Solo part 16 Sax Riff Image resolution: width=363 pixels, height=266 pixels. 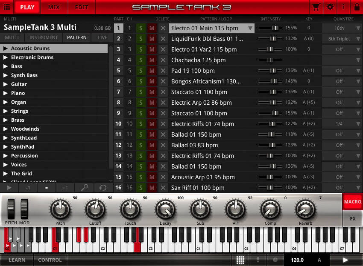click(x=141, y=188)
